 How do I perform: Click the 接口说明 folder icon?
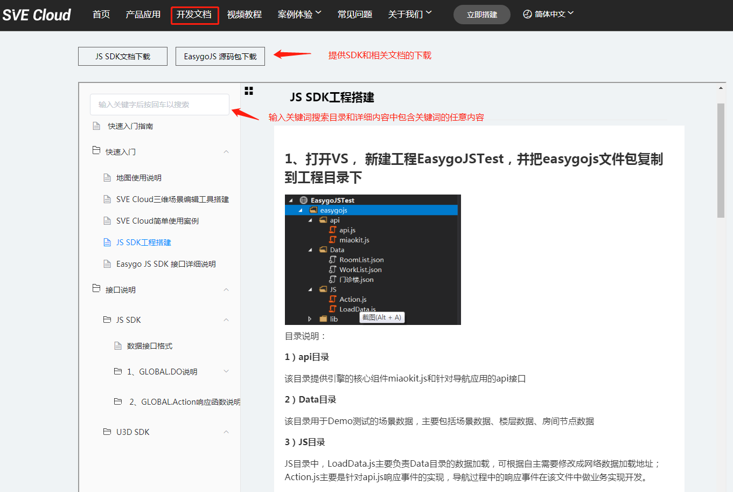[x=96, y=289]
